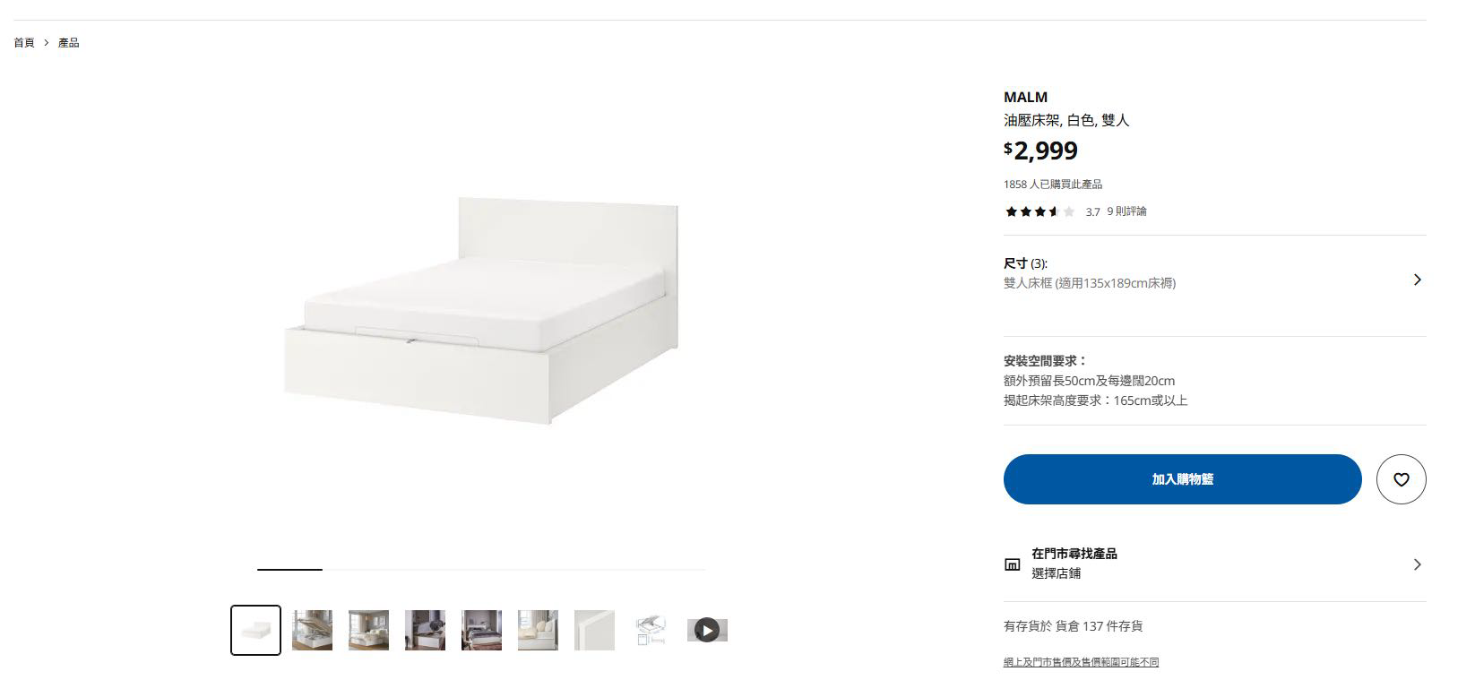The image size is (1475, 680).
Task: Go to 首頁 in the breadcrumb
Action: pos(24,43)
